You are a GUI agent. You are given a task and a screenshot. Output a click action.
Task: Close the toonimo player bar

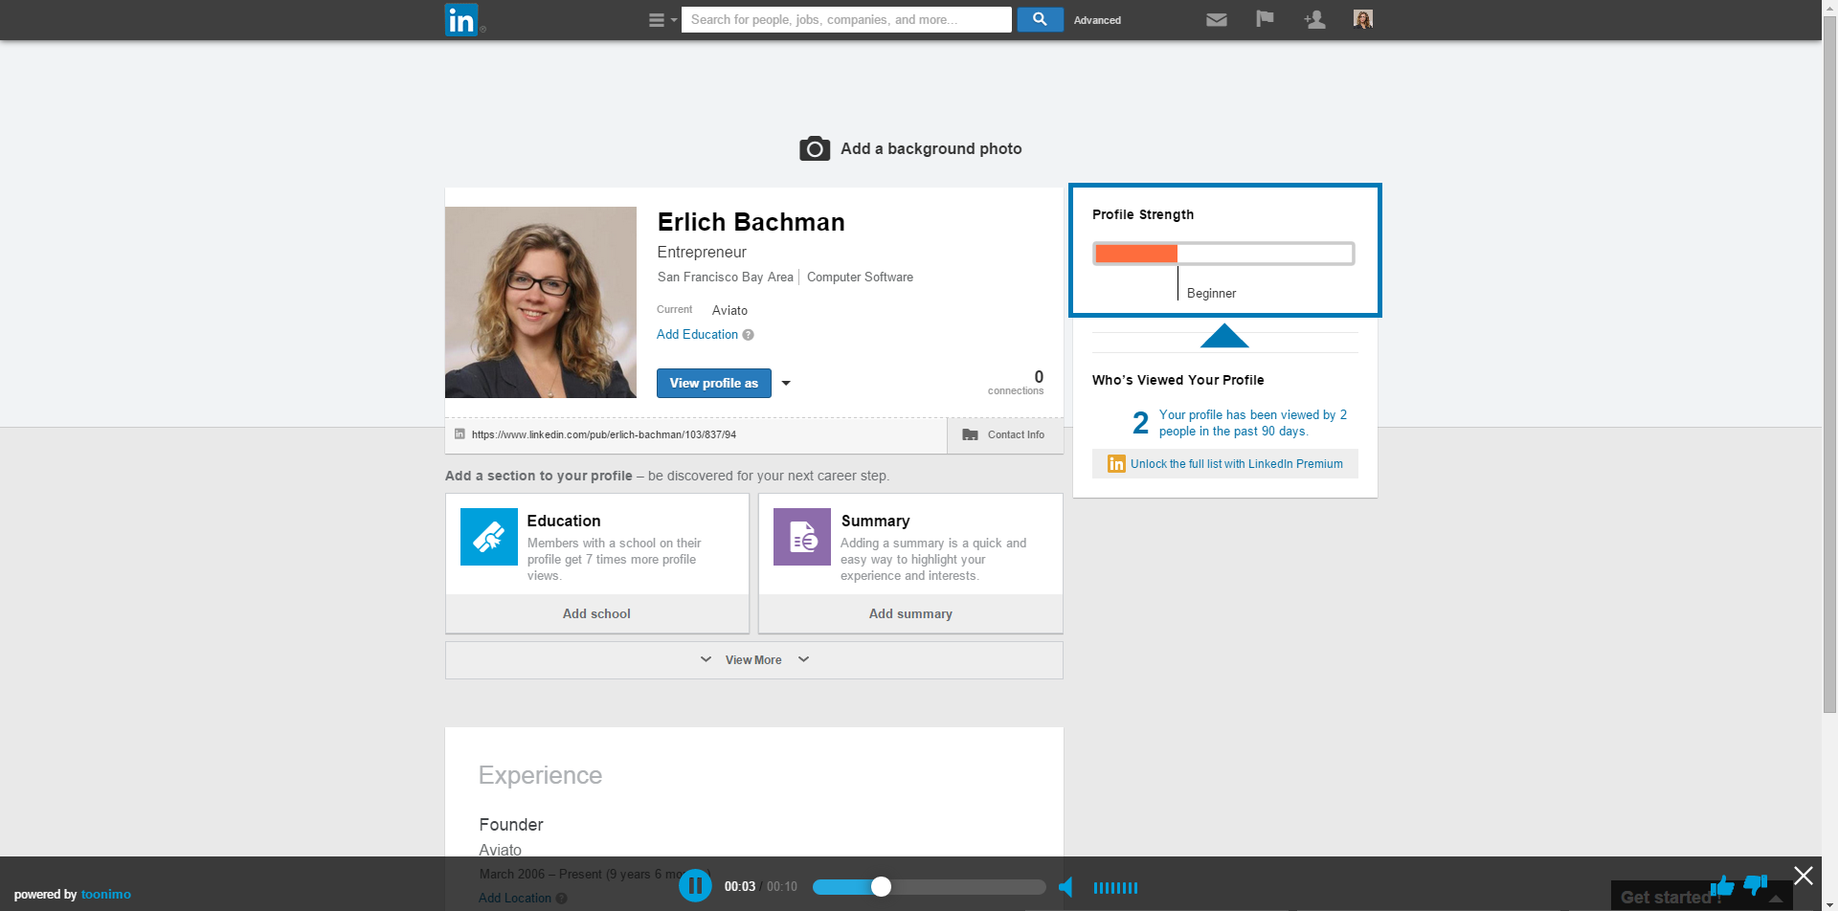(x=1804, y=876)
